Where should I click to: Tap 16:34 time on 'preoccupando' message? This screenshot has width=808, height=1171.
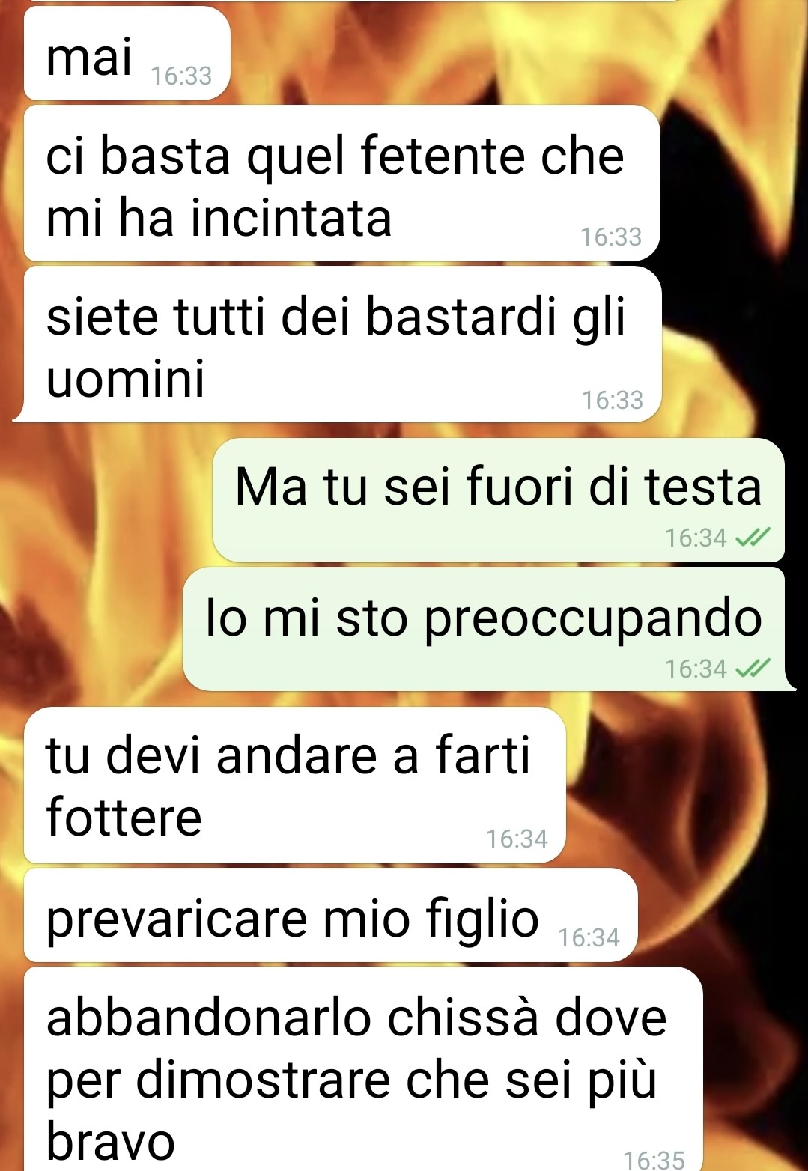click(696, 669)
